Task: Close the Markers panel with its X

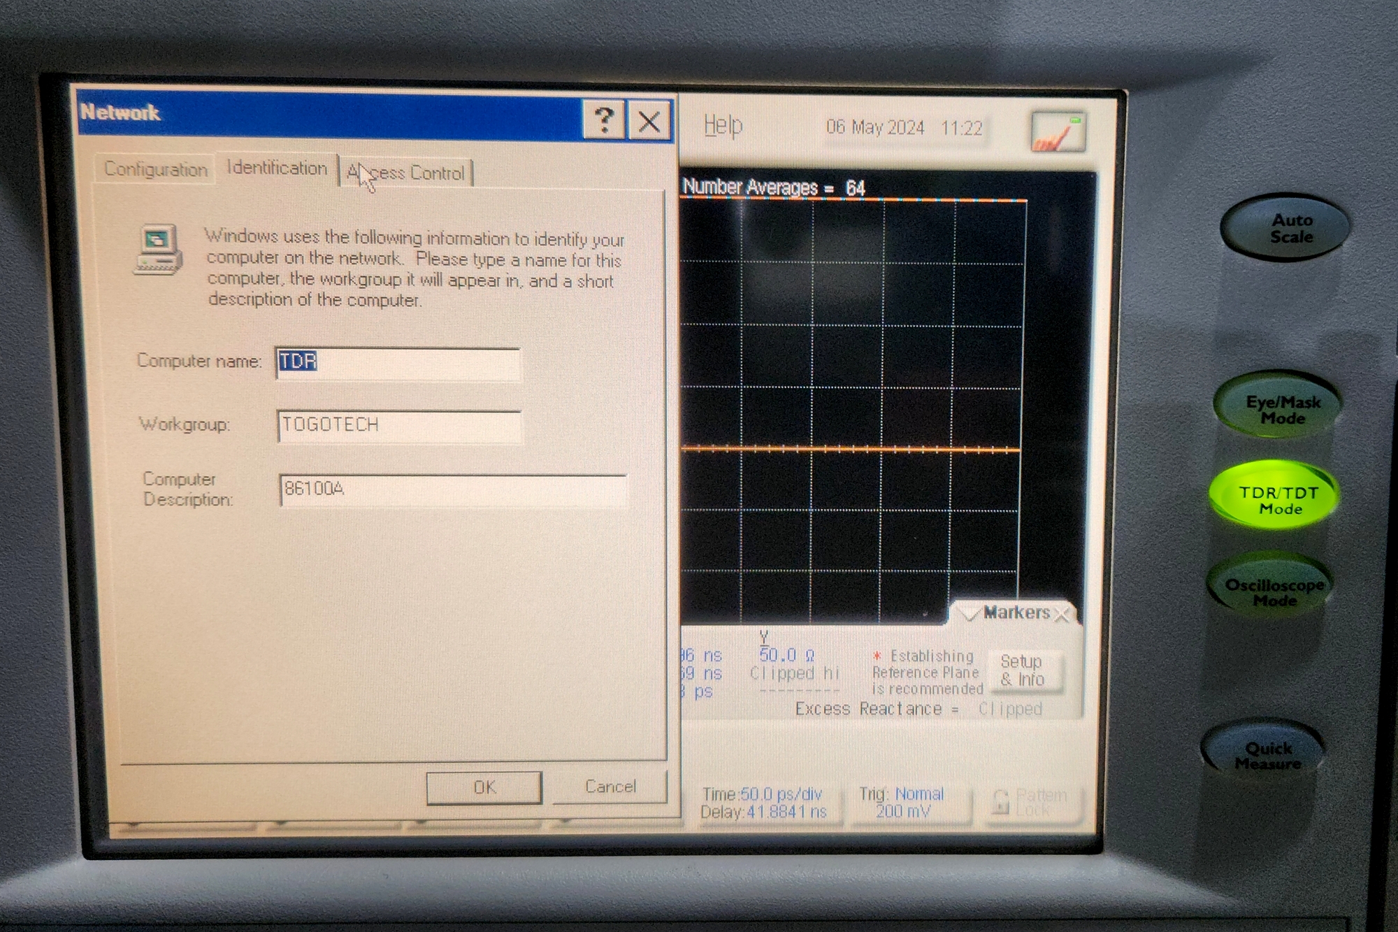Action: [1062, 615]
